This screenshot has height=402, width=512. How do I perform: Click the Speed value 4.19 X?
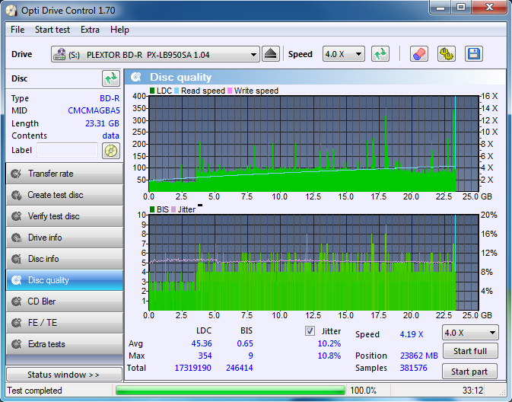point(412,334)
